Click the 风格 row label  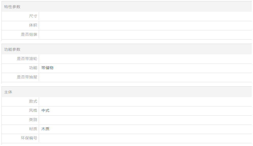[33, 111]
